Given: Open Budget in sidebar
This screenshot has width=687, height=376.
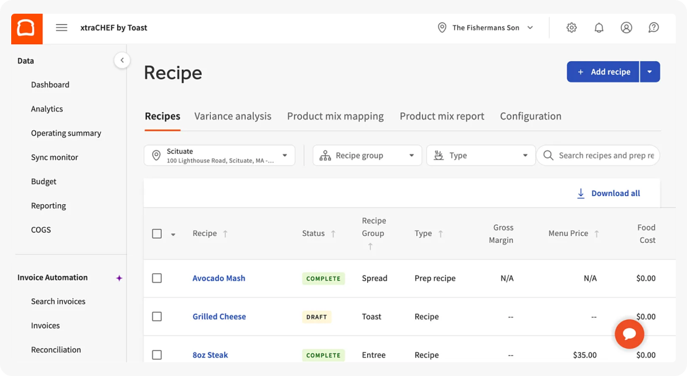Looking at the screenshot, I should click(x=44, y=181).
